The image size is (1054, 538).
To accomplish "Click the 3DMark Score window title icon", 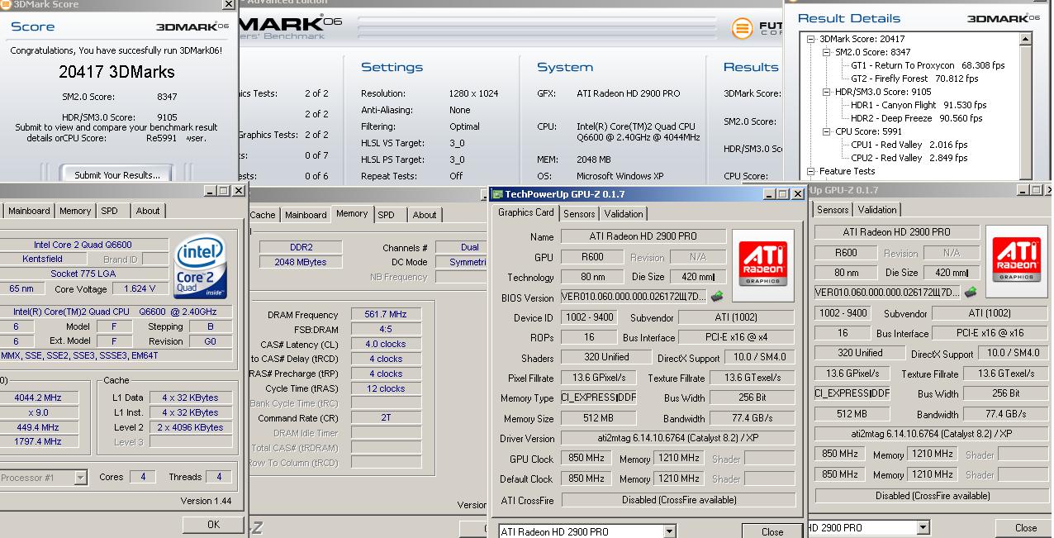I will [7, 4].
